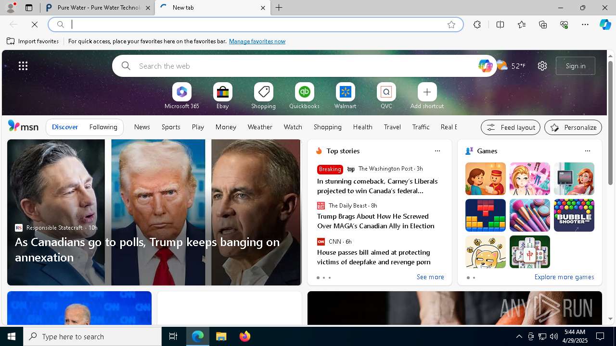The image size is (616, 346).
Task: Open House passes deepfake bill story
Action: [x=374, y=257]
